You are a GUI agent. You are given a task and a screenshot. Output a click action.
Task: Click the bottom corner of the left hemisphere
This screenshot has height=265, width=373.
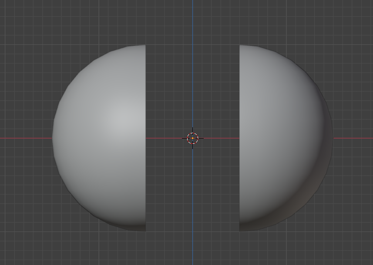pyautogui.click(x=144, y=229)
